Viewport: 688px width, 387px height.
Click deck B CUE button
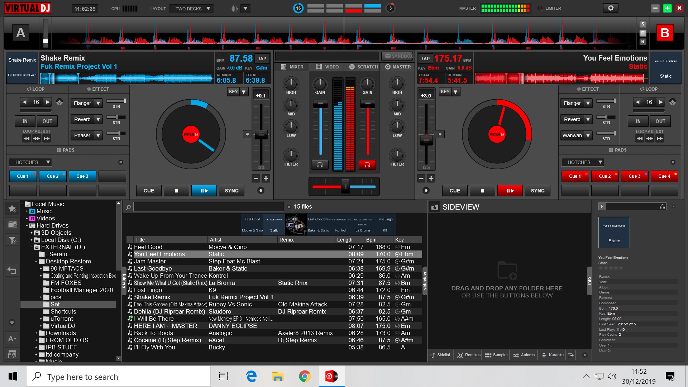455,191
